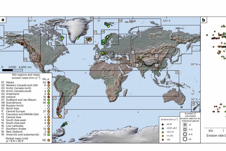The height and width of the screenshot is (151, 226).
Task: Click the red Alaska legend circle
Action: pyautogui.click(x=49, y=82)
